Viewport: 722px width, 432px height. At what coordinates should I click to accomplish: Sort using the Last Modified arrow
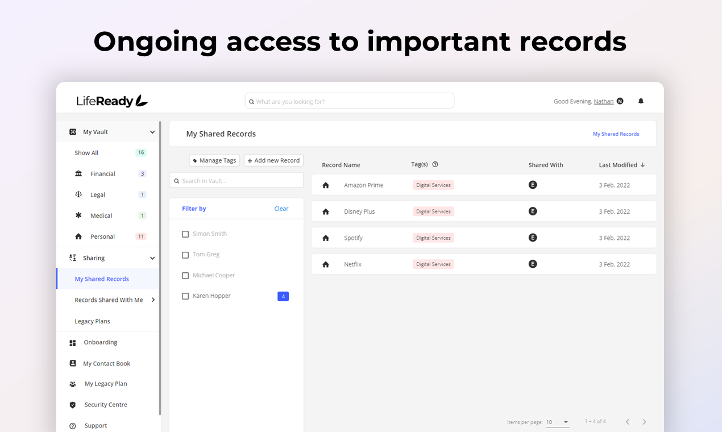tap(643, 165)
